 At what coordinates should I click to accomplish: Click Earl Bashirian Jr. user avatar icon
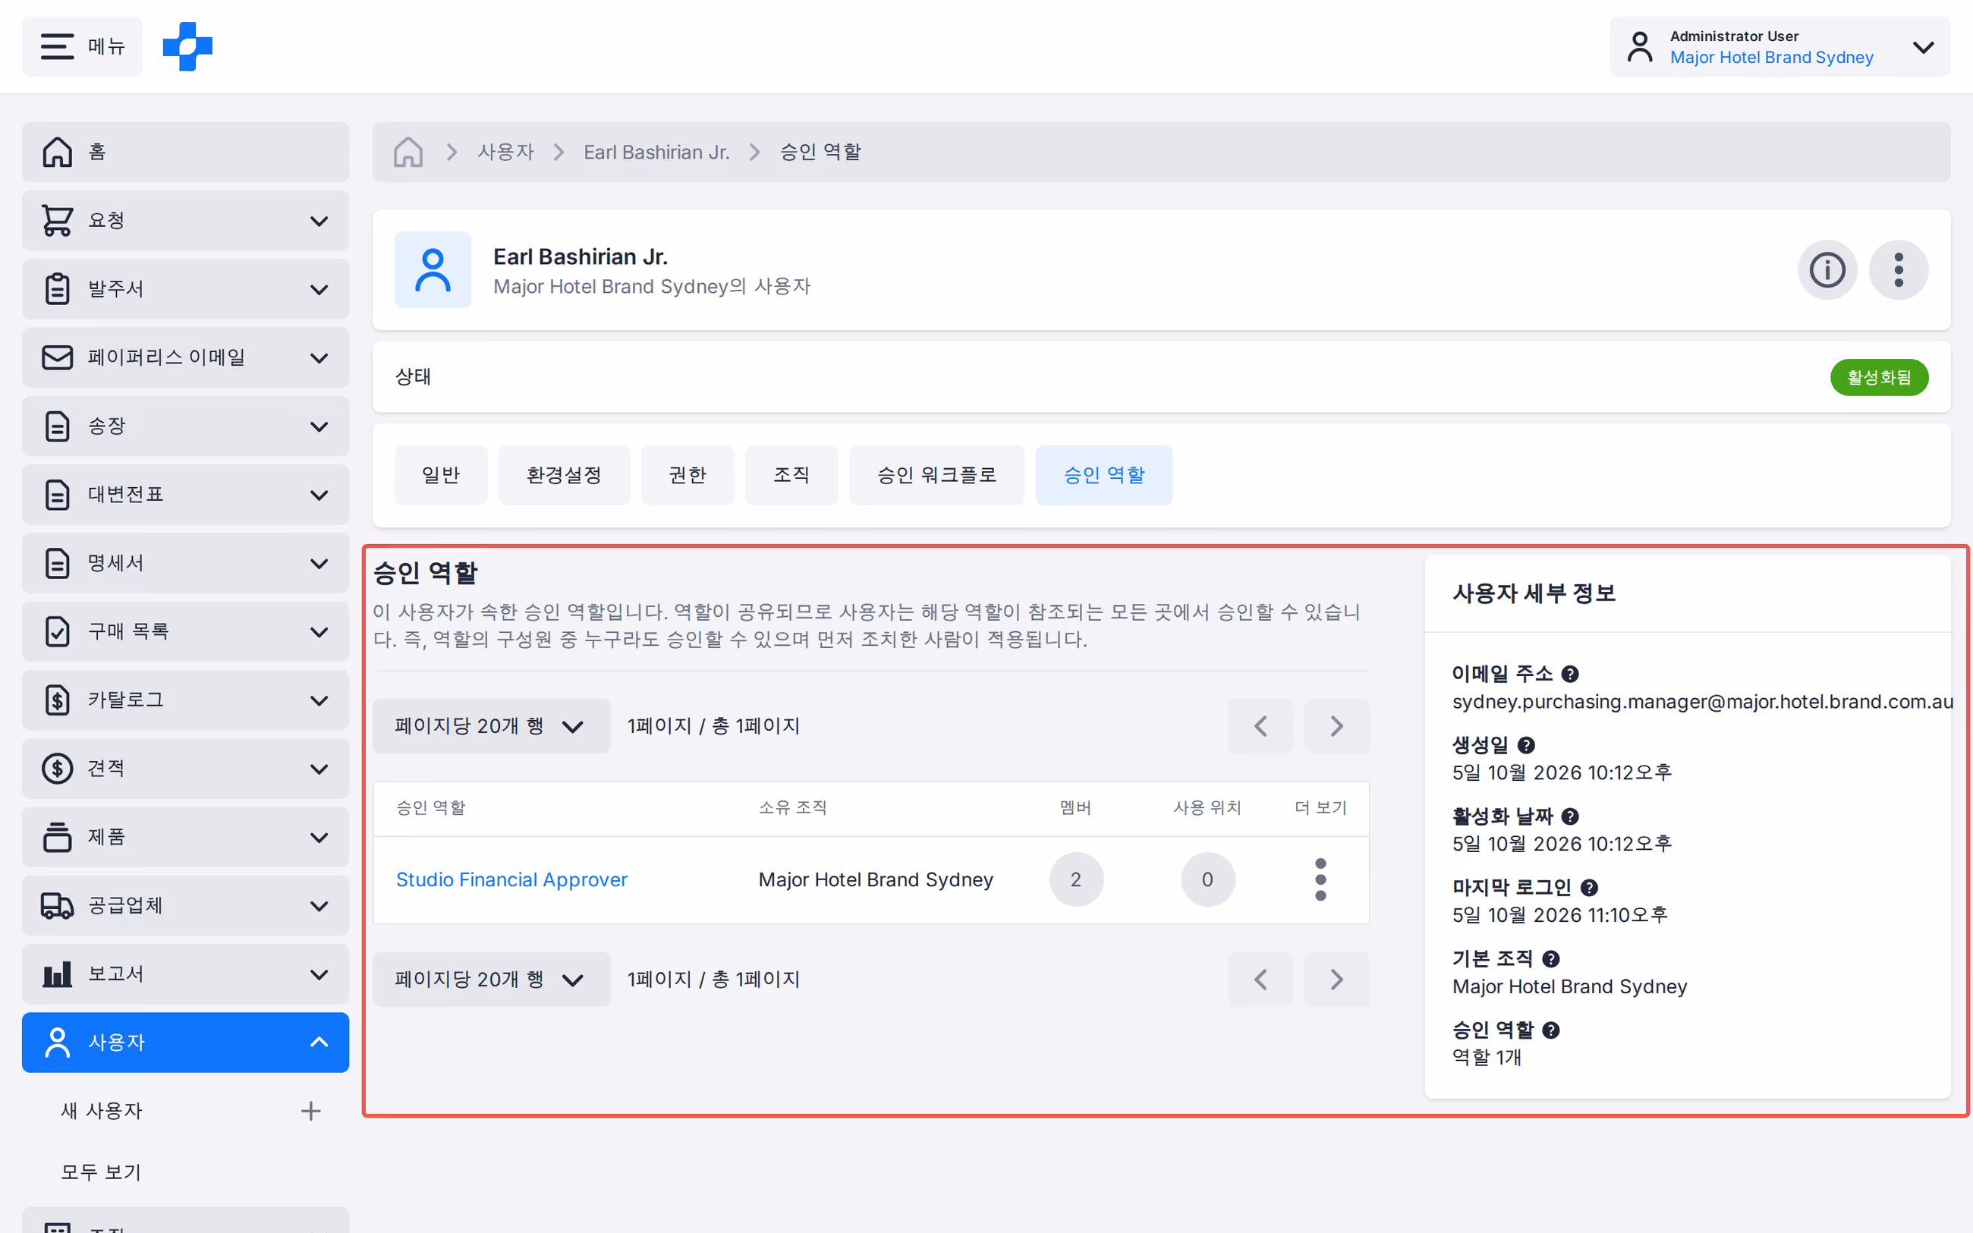pyautogui.click(x=433, y=270)
